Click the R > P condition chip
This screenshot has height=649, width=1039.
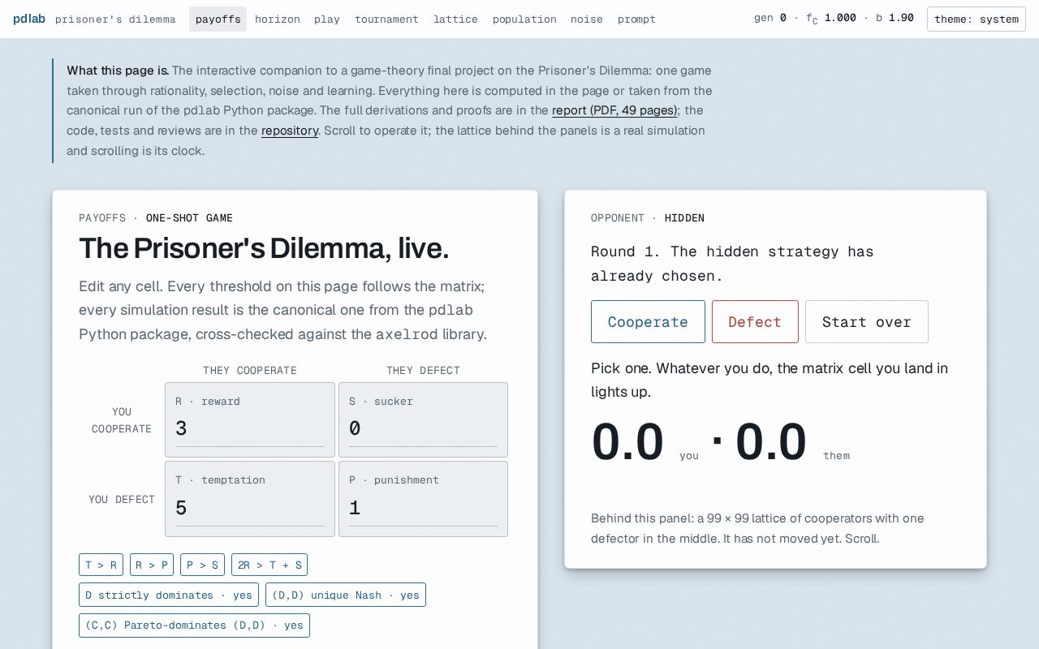(x=152, y=565)
